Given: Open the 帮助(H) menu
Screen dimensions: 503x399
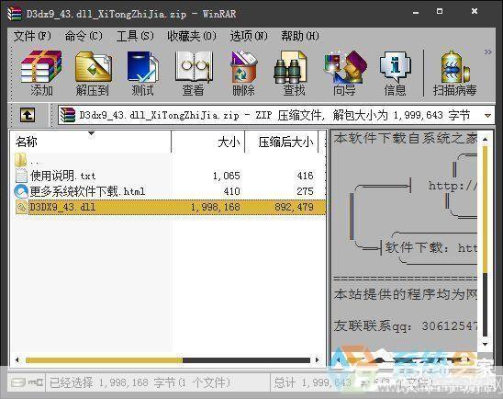Looking at the screenshot, I should pos(300,36).
